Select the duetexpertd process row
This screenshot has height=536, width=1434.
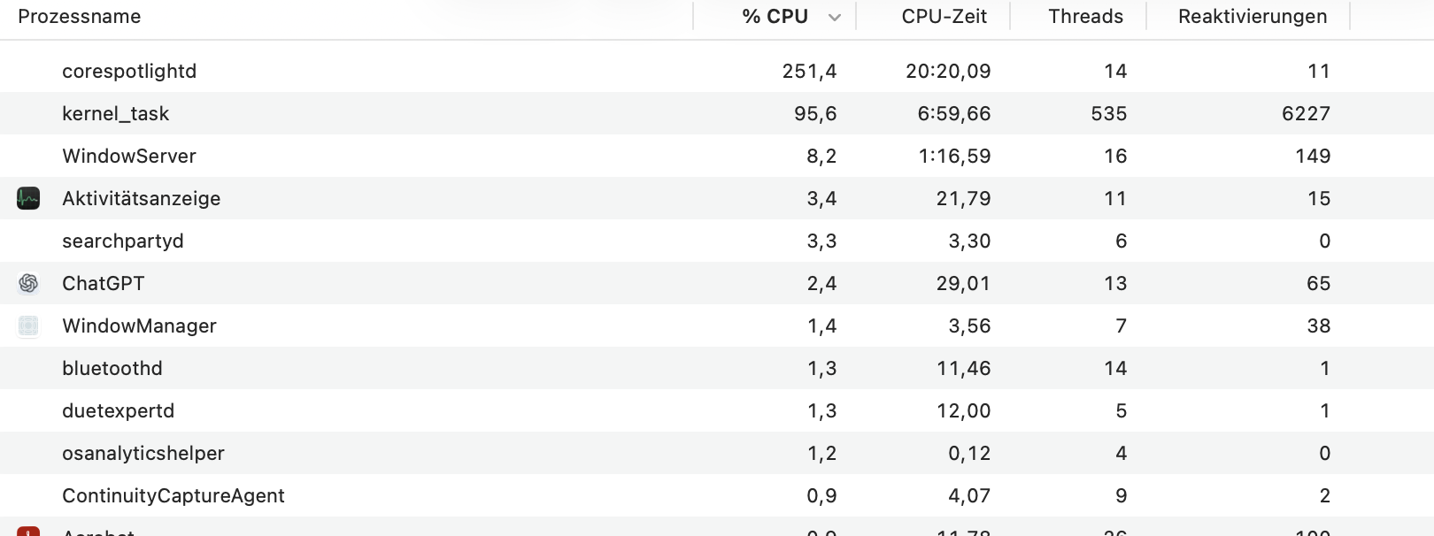119,410
